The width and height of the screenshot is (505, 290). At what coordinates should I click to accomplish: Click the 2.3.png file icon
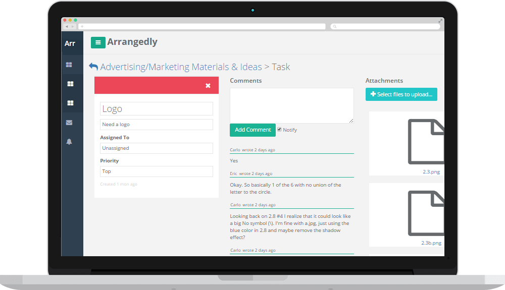pos(426,141)
